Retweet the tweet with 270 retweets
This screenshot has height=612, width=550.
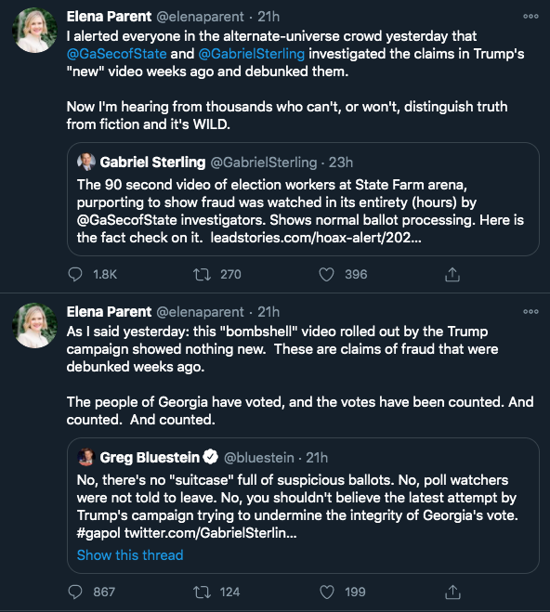[203, 274]
